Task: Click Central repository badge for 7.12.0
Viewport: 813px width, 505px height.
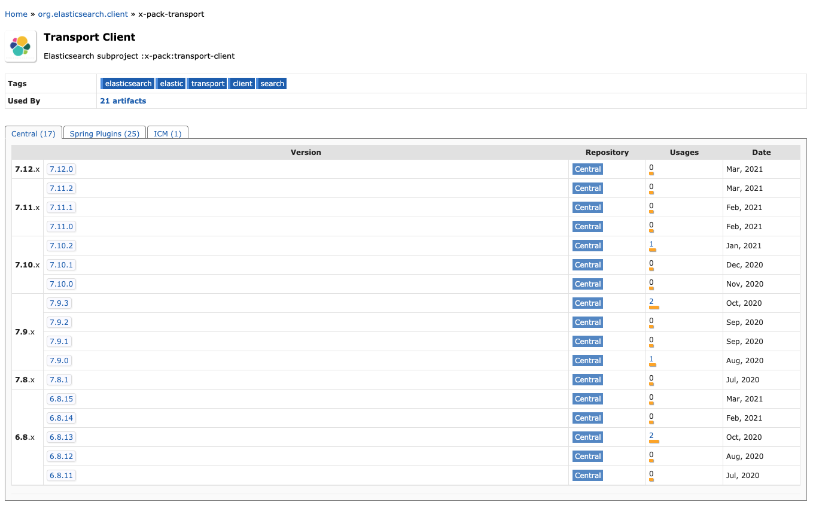Action: [x=587, y=169]
